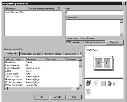
Task: Click the horizontal scroll thumb in the parameter list
Action: click(39, 88)
